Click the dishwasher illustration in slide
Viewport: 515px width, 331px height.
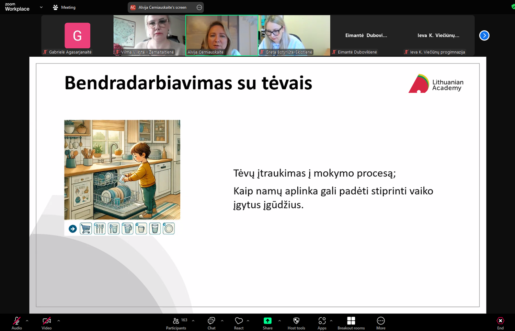pyautogui.click(x=122, y=170)
